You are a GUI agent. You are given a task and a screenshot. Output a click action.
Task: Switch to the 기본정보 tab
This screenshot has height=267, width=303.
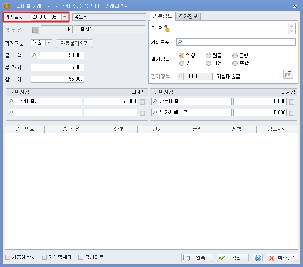(x=162, y=16)
